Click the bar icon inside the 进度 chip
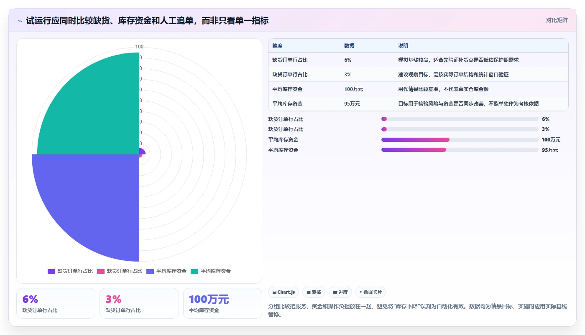The image size is (585, 335). point(335,292)
